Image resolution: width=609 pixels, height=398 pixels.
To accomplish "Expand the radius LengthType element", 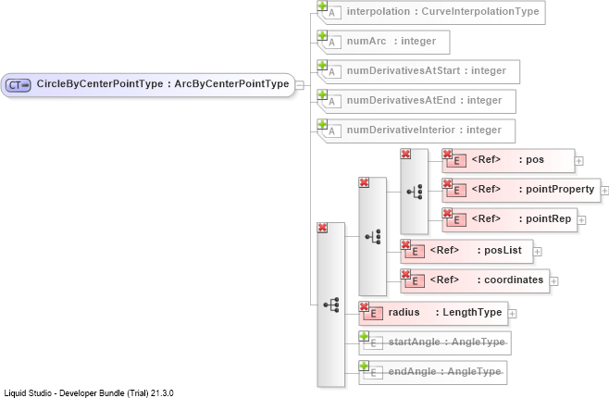I will (513, 314).
